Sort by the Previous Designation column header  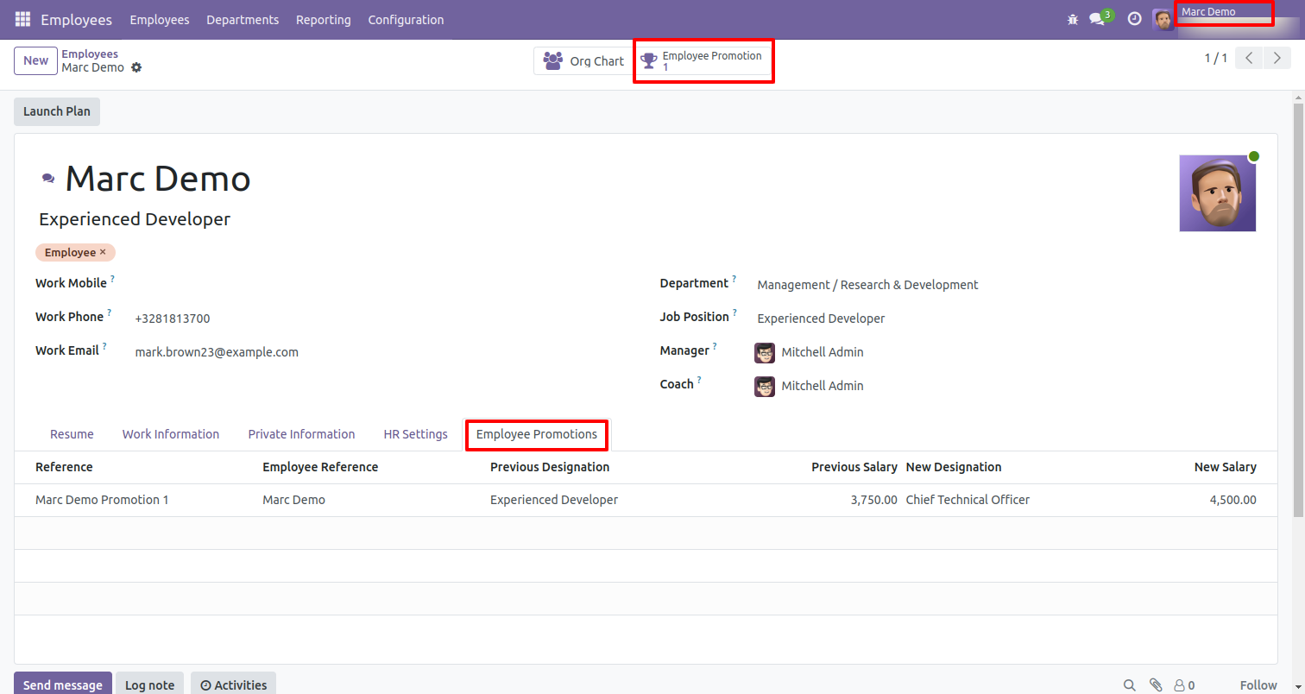[x=550, y=467]
